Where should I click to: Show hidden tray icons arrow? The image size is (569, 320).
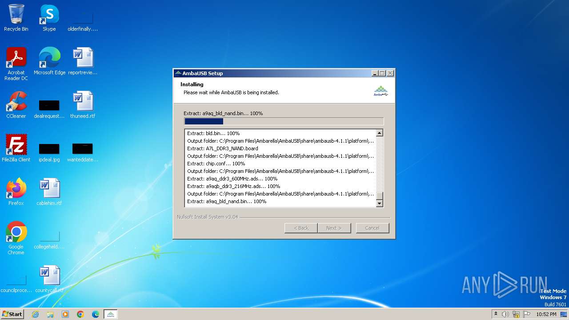click(496, 314)
